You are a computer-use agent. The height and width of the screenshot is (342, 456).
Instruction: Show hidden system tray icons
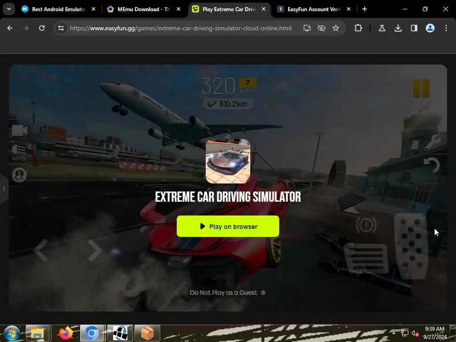coord(394,333)
